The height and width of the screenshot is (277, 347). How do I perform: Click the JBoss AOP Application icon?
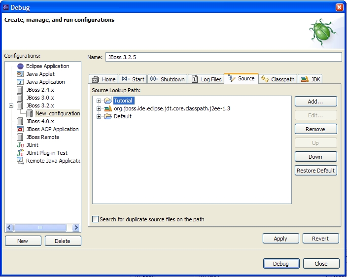(20, 129)
